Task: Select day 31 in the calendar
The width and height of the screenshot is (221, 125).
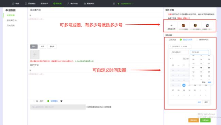Action: click(x=195, y=90)
